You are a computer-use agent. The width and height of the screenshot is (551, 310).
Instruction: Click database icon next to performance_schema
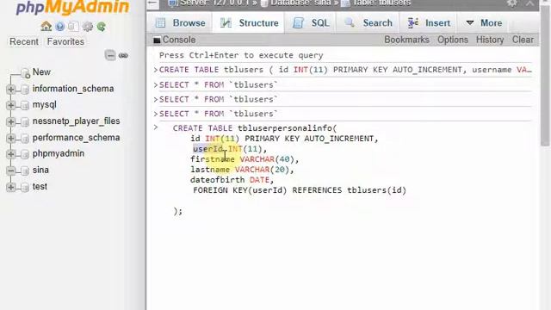25,138
